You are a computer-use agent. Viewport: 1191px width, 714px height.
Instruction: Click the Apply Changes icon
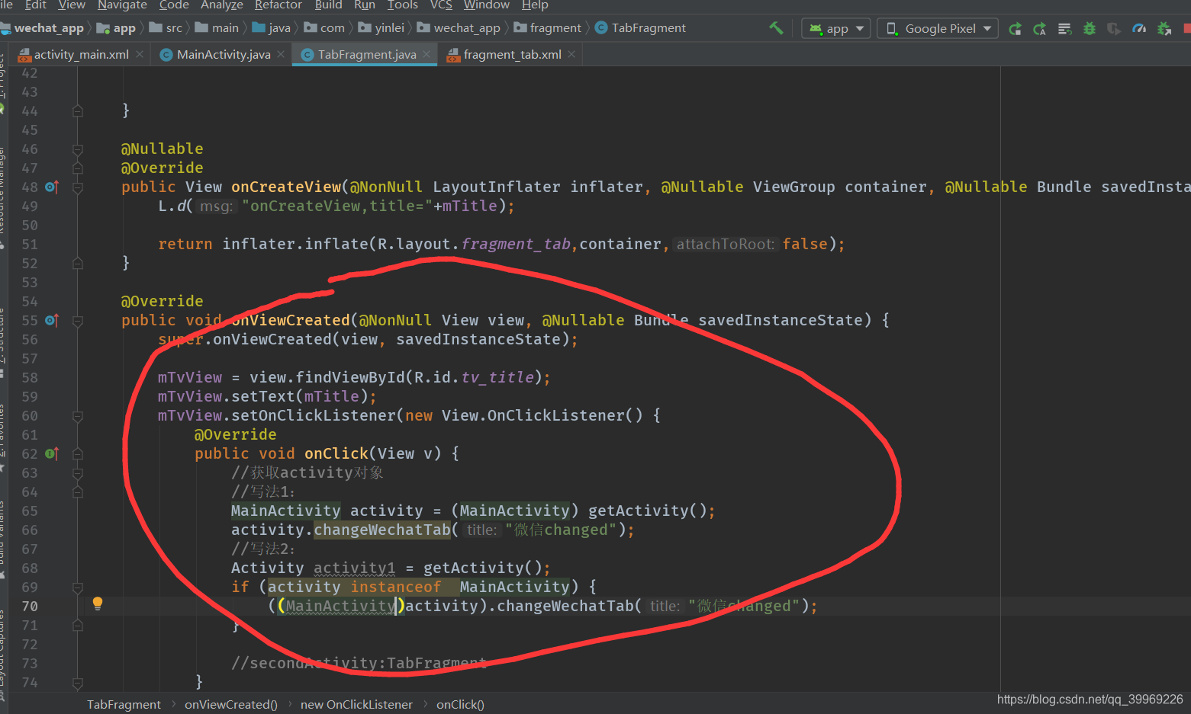coord(1016,28)
